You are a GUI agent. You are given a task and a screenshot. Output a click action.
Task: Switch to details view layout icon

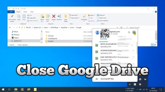tap(152, 45)
